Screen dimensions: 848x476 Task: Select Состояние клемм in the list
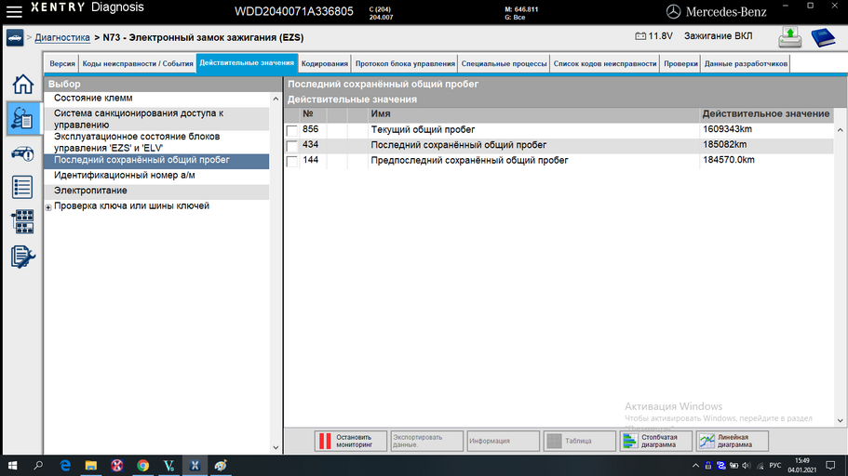pyautogui.click(x=156, y=99)
